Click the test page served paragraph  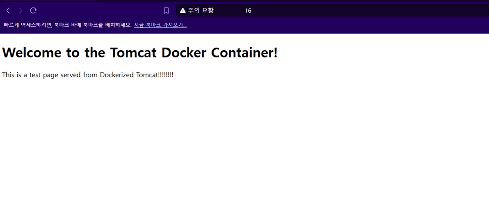[x=88, y=75]
